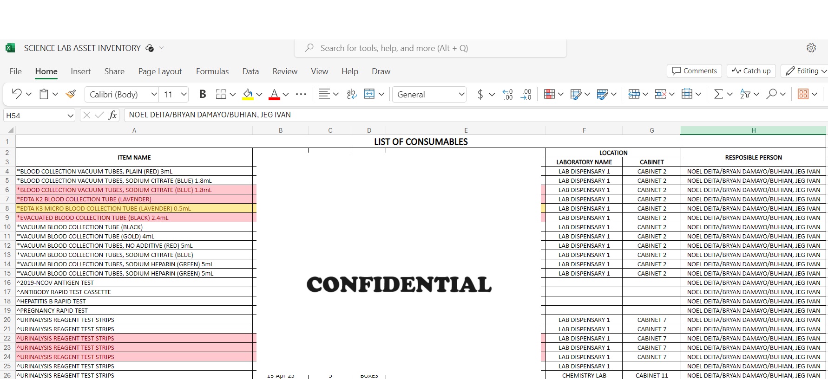This screenshot has height=379, width=828.
Task: Click the Catch up button
Action: (x=751, y=71)
